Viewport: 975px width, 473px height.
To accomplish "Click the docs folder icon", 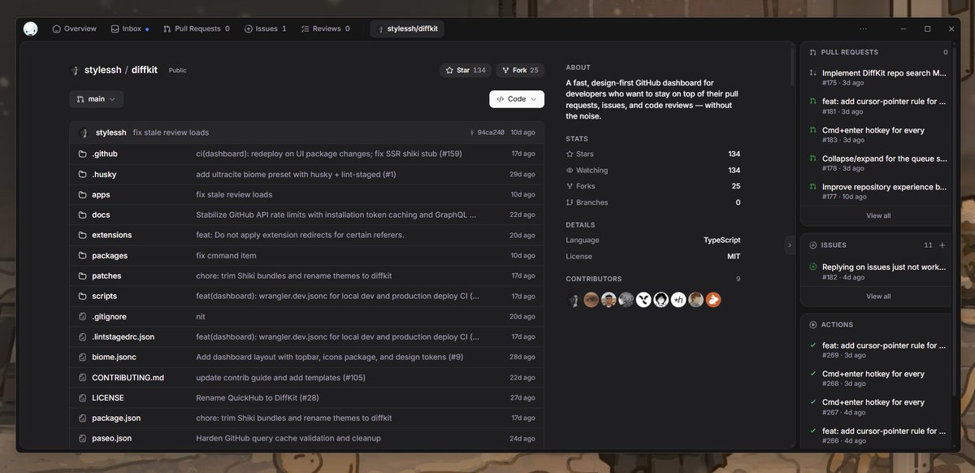I will pyautogui.click(x=82, y=215).
